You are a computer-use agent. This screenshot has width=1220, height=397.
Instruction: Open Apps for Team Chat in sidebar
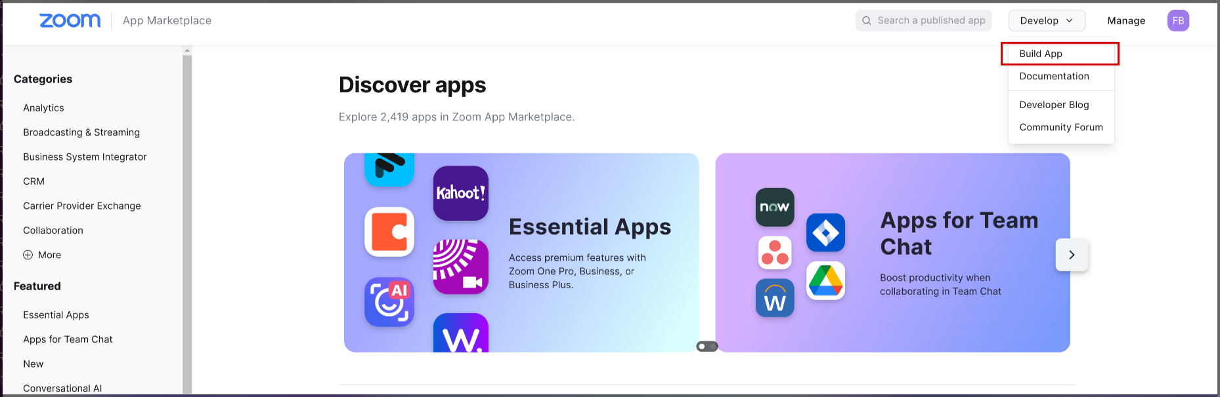pos(68,339)
